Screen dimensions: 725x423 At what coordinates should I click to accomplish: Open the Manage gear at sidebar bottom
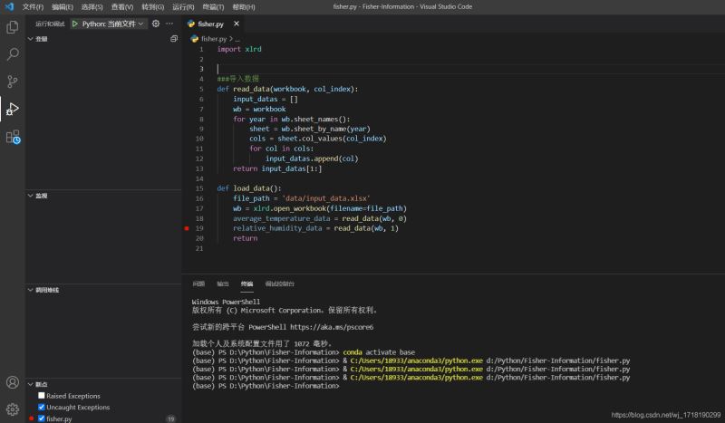click(13, 409)
